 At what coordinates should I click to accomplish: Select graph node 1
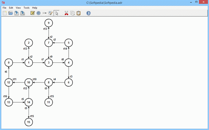point(29,63)
